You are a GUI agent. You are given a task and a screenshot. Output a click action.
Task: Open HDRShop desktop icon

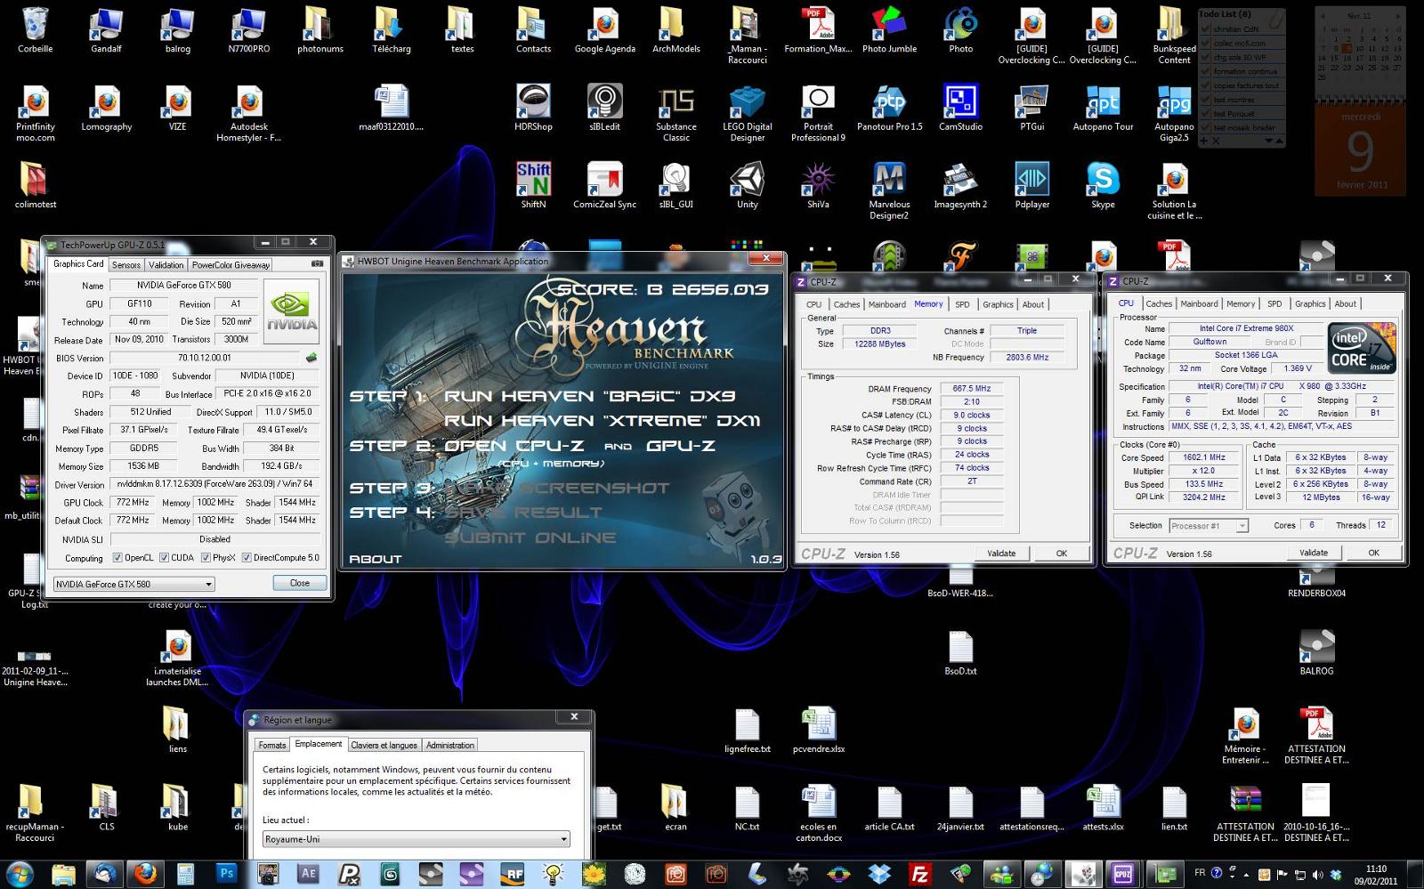click(x=533, y=109)
